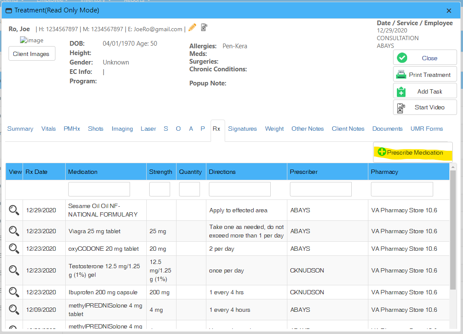Screen dimensions: 463x334
Task: Go to the PMHx tab
Action: [72, 129]
